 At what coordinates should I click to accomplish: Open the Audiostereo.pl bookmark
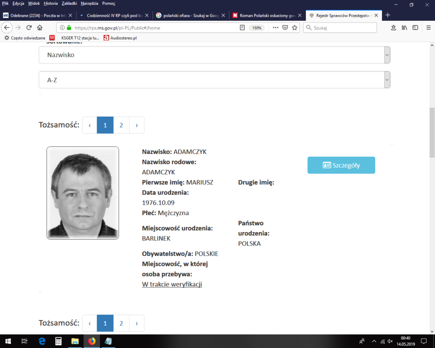tap(120, 38)
